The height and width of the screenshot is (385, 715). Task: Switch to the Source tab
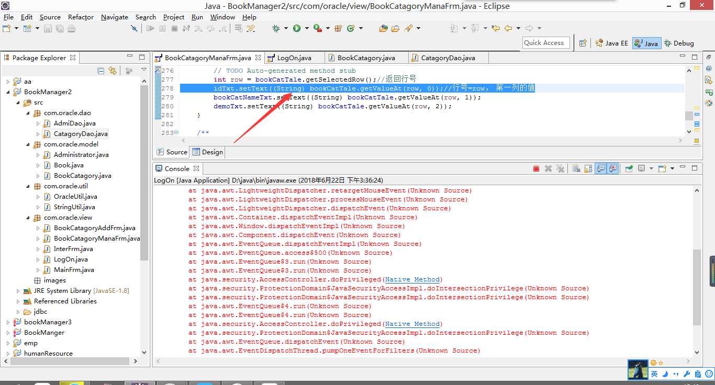coord(172,152)
